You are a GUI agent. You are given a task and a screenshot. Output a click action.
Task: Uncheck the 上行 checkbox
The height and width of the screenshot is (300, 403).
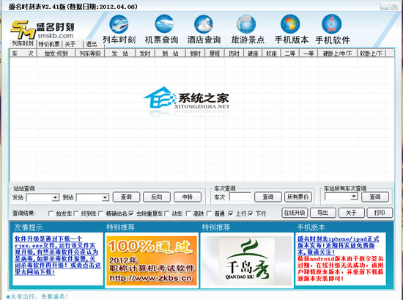tap(231, 213)
